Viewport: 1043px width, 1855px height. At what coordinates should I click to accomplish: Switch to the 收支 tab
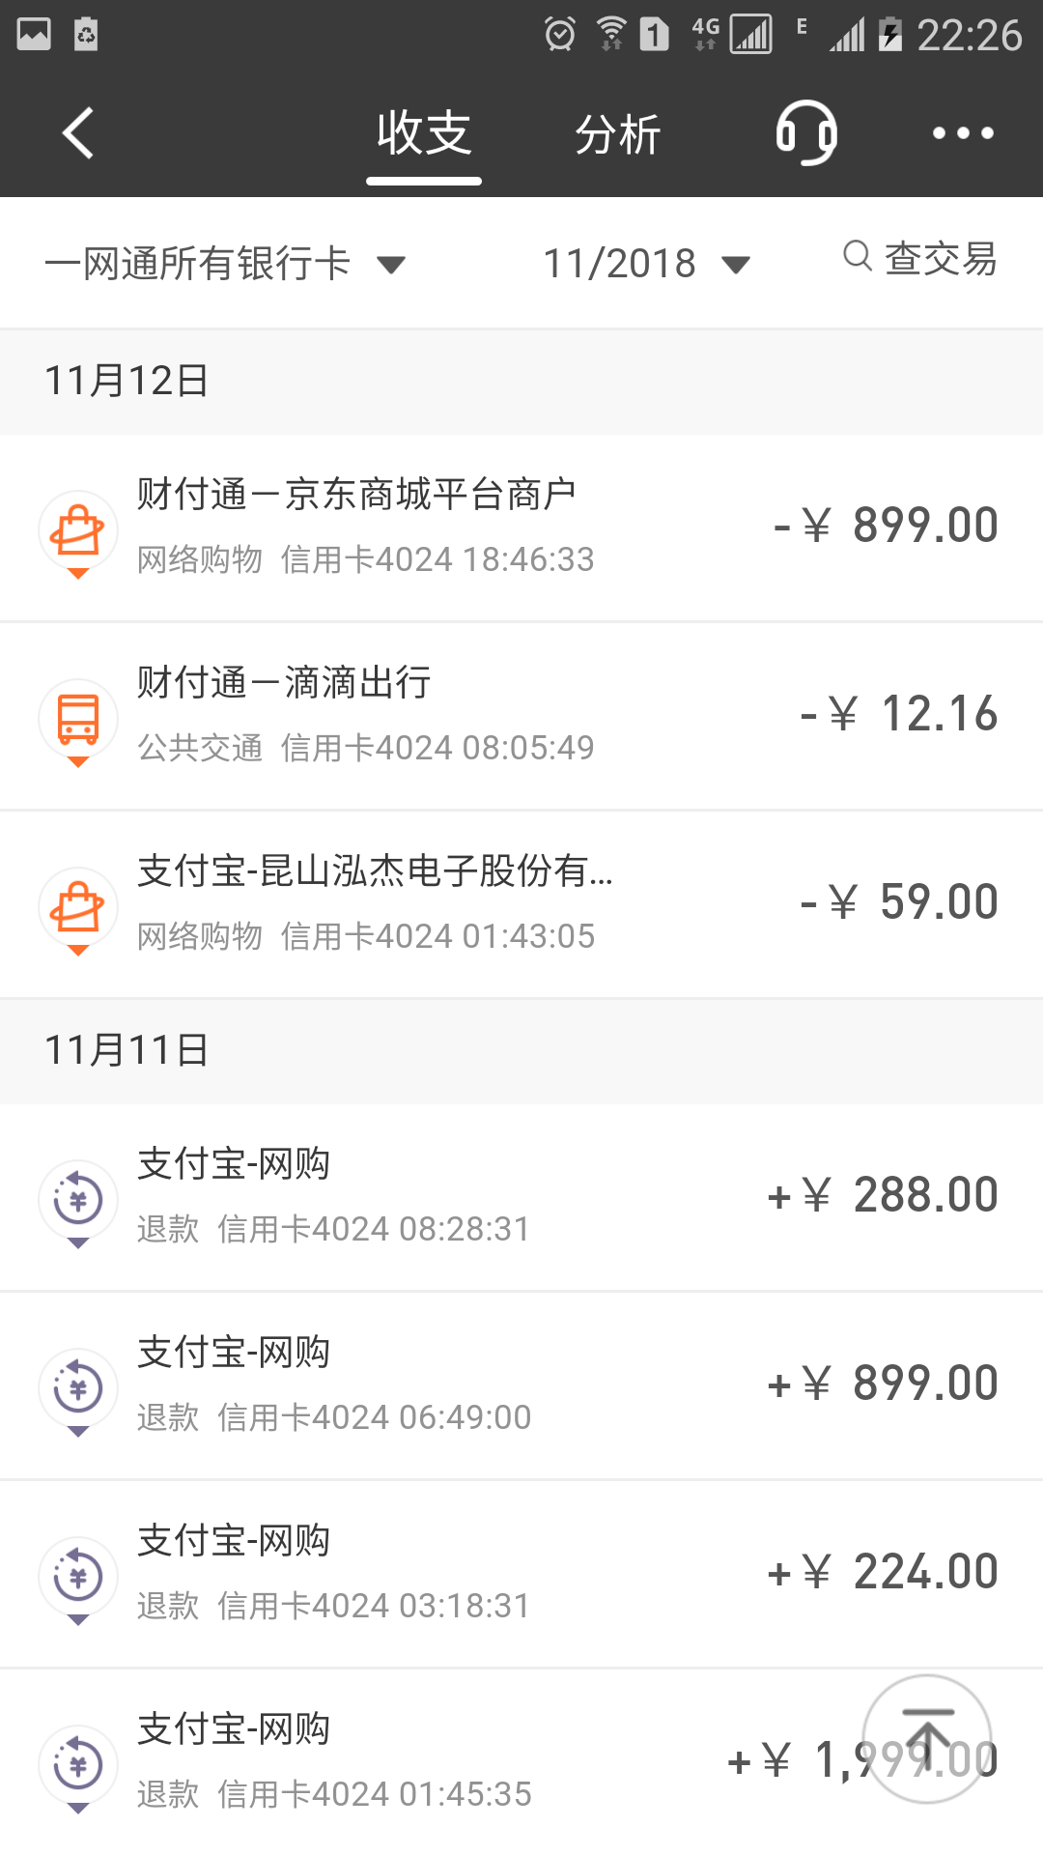pos(424,133)
